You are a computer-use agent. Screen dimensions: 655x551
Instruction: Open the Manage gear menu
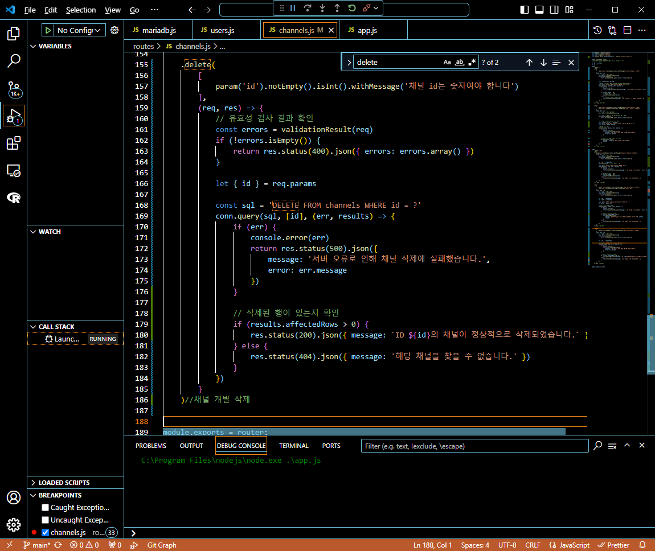[x=13, y=525]
